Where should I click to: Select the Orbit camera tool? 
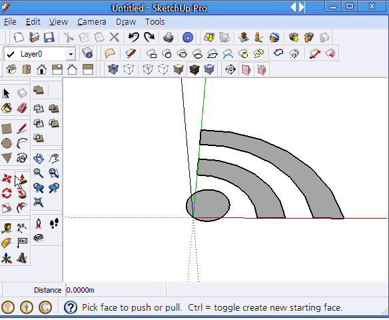coord(39,159)
